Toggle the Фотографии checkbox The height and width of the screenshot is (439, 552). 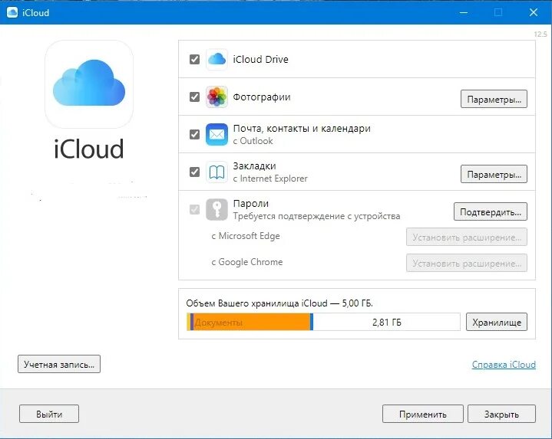coord(195,97)
